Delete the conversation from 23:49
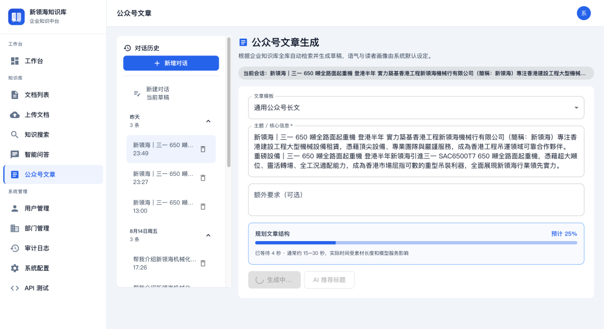Screen dimensions: 604x329 (x=203, y=149)
